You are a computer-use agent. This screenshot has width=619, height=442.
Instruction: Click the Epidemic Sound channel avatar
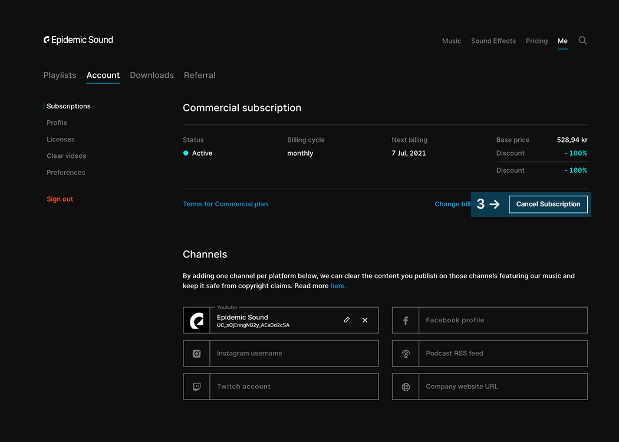coord(196,321)
